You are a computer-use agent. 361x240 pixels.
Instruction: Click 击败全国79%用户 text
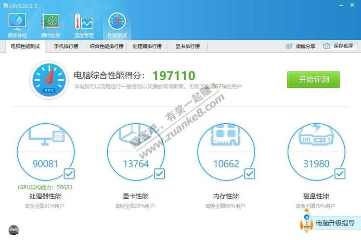(315, 206)
